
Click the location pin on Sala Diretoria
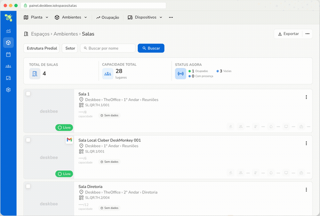click(81, 192)
